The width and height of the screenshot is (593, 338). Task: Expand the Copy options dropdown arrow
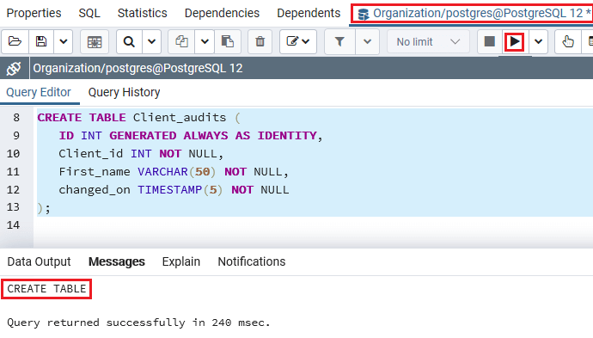pyautogui.click(x=205, y=41)
